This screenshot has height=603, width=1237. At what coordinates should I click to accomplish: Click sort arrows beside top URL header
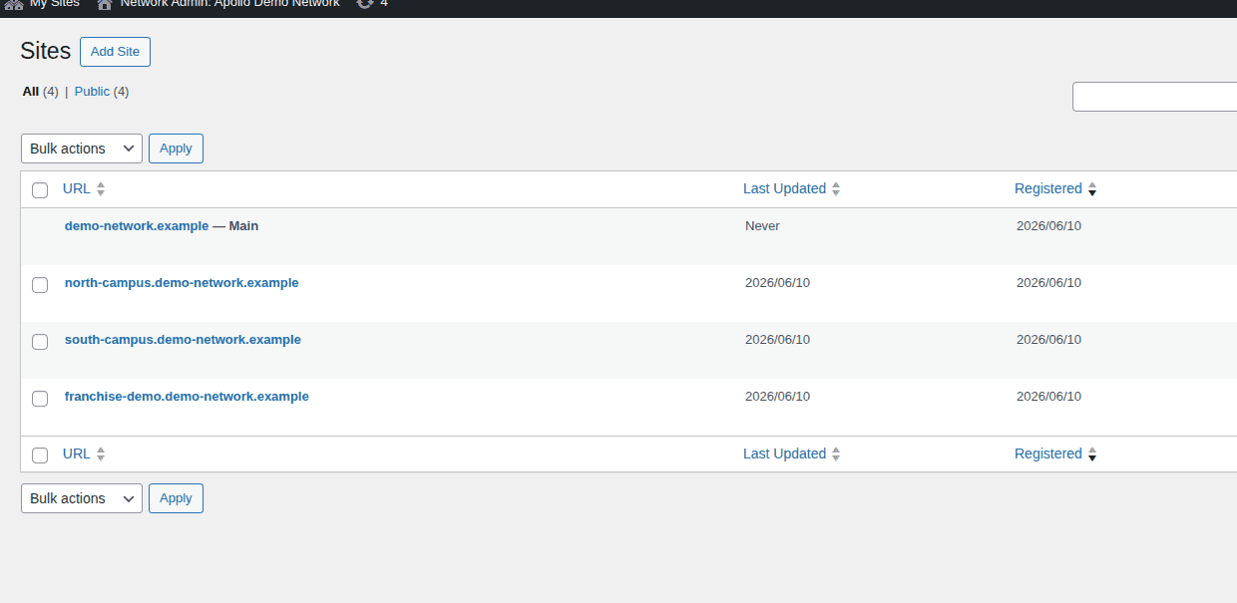101,188
